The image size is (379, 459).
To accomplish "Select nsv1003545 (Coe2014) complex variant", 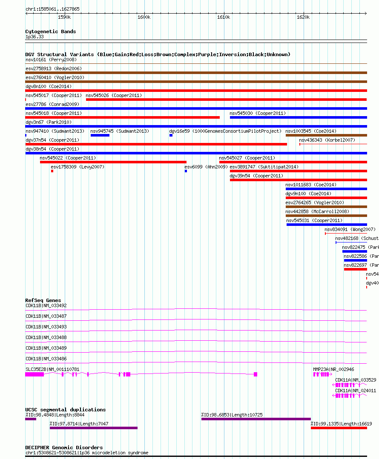I will coord(326,135).
